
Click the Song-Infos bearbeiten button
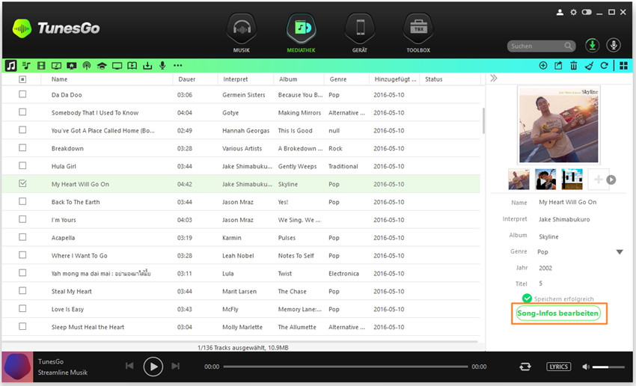click(x=557, y=313)
